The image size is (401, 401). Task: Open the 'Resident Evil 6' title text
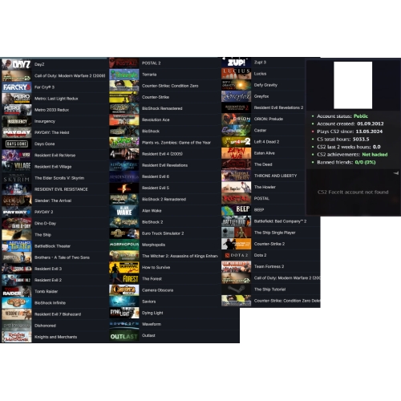[x=156, y=176]
